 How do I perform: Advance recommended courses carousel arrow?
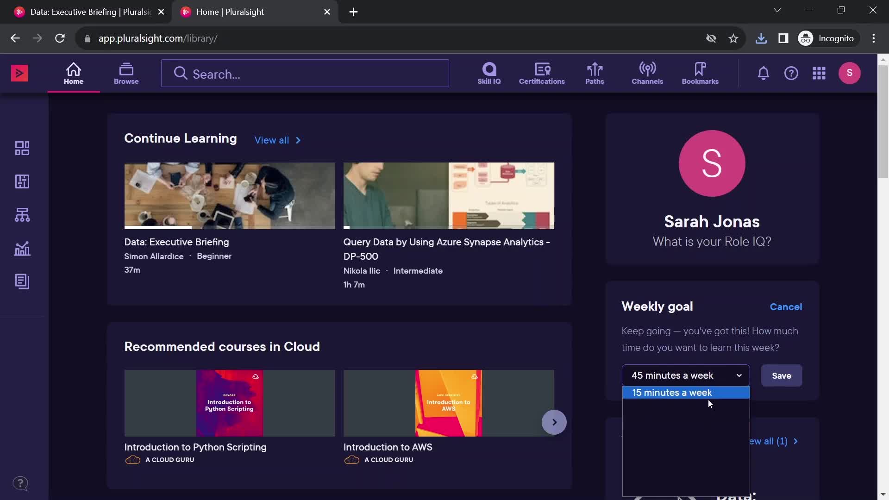pyautogui.click(x=554, y=422)
